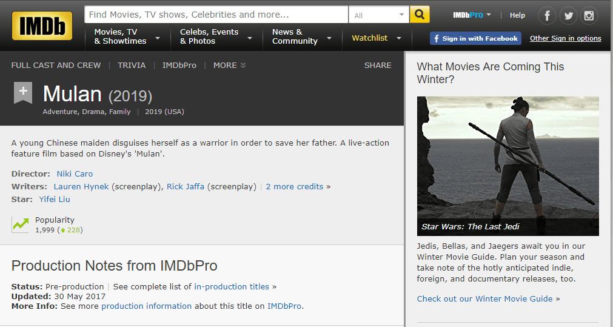Open IMDb's Instagram page icon
Viewport: 613px width, 327px height.
[589, 16]
